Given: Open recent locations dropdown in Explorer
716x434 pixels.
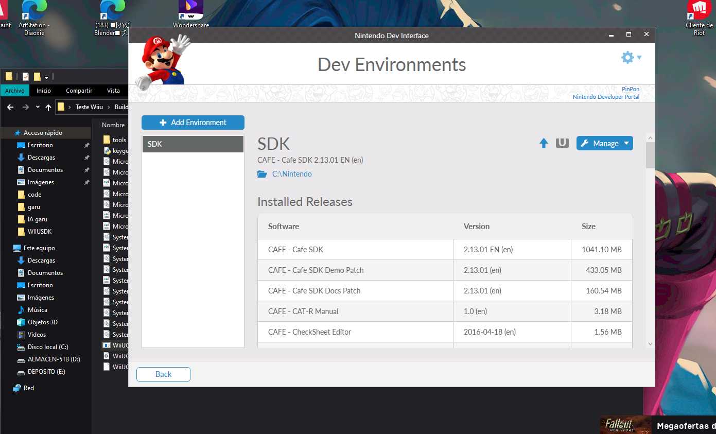Looking at the screenshot, I should coord(38,107).
